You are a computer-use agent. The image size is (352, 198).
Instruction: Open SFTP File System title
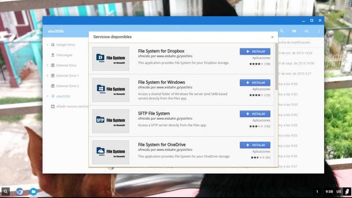(x=154, y=114)
